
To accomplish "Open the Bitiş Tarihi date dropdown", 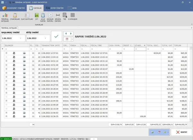I will click(46, 39).
